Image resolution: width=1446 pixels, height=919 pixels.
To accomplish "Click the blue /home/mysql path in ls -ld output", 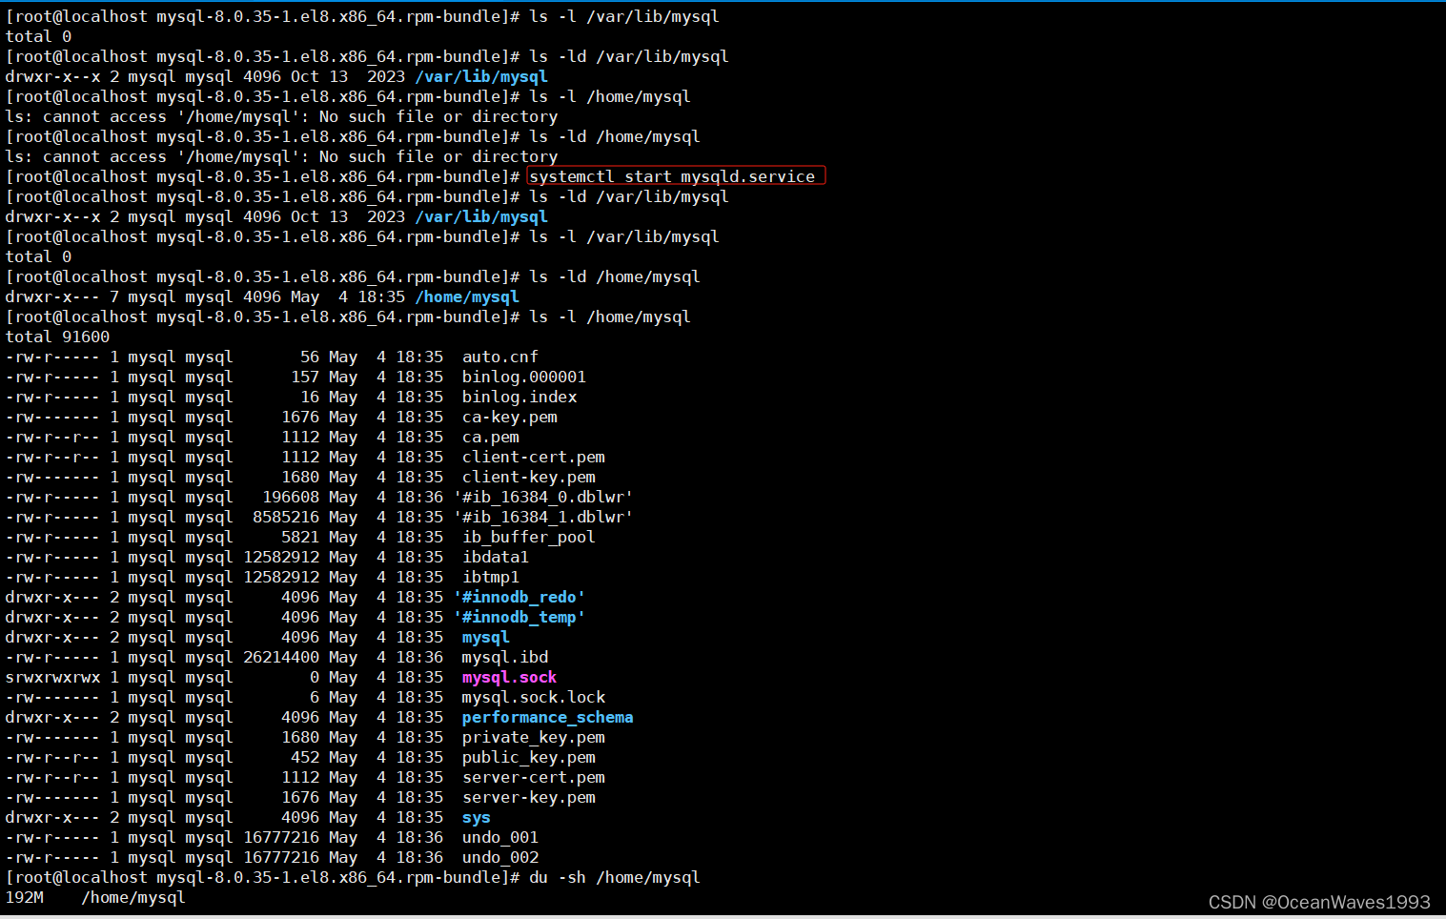I will 467,296.
